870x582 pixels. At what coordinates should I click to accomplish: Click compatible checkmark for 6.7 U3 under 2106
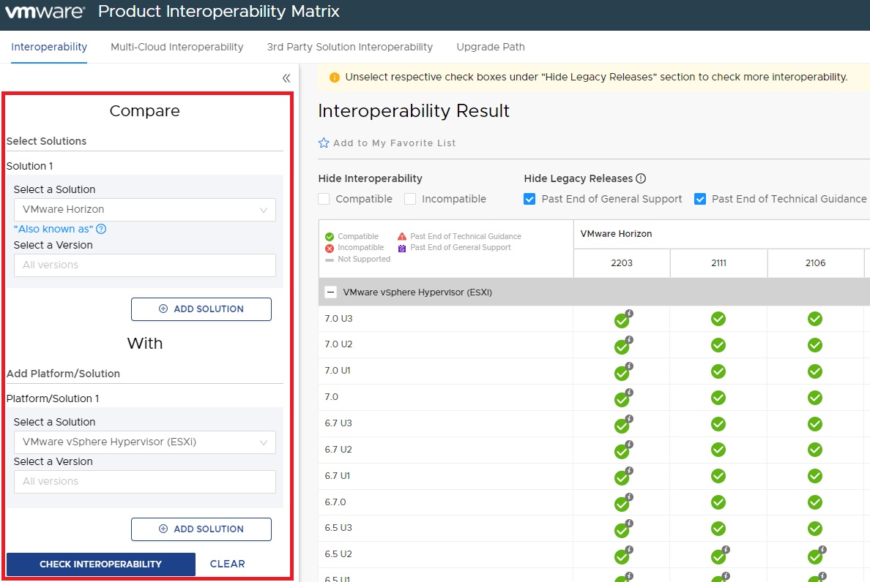(x=814, y=423)
